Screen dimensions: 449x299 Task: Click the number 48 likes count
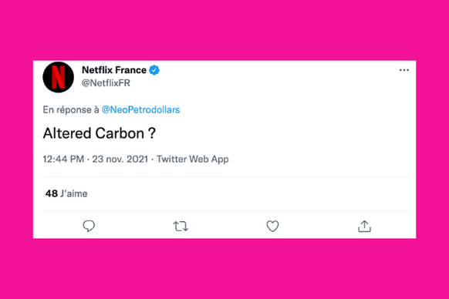52,193
